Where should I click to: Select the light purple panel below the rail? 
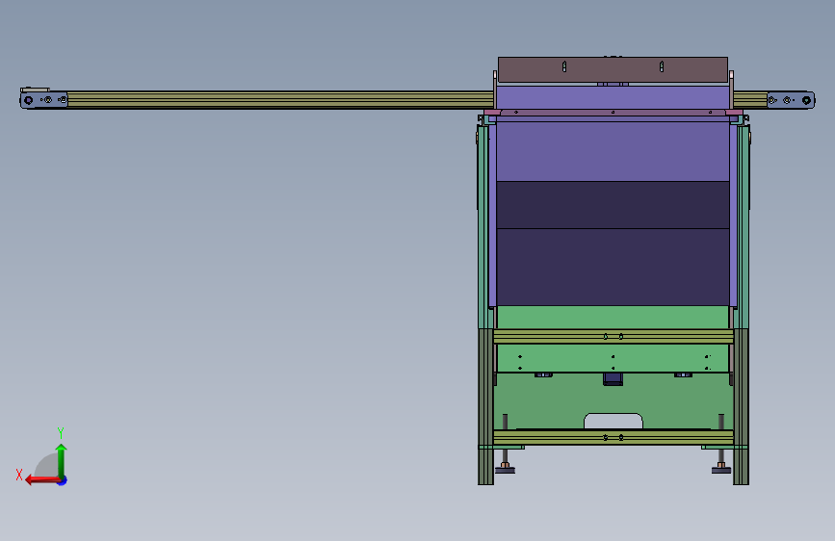coord(613,152)
